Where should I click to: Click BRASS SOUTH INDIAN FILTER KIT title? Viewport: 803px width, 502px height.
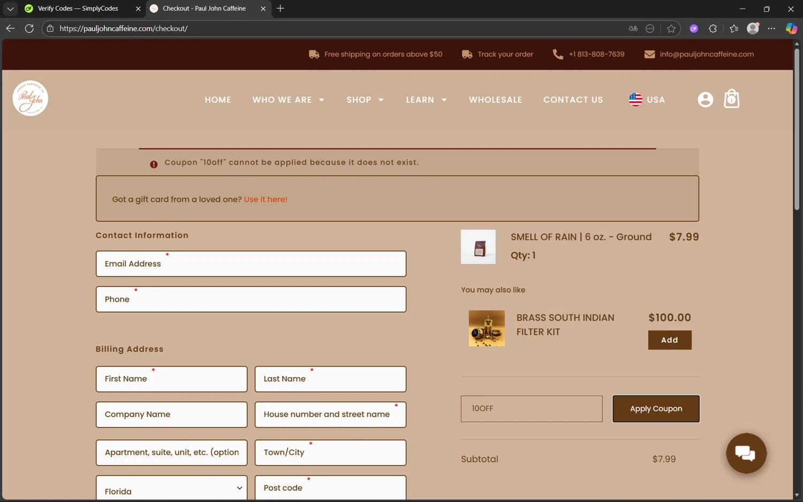tap(565, 325)
